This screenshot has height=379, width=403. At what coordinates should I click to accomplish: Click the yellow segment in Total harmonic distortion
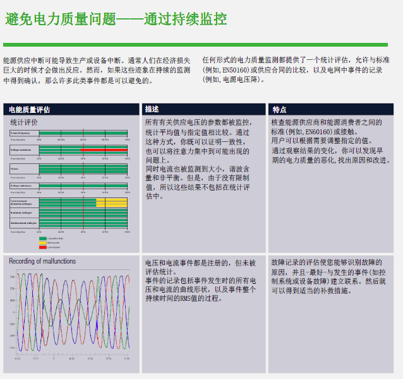click(x=112, y=202)
